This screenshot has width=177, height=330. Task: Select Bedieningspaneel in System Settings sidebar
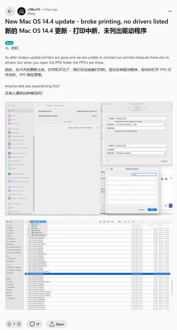17,140
